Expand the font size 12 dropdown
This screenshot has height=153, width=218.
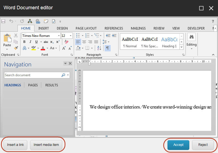click(71, 36)
